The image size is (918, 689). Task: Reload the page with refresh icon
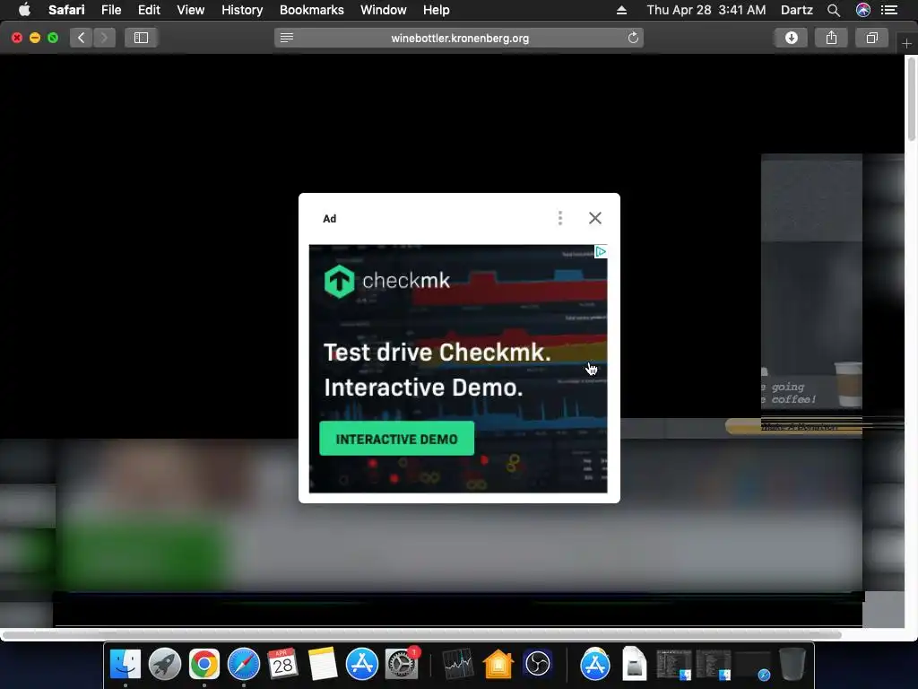[633, 38]
